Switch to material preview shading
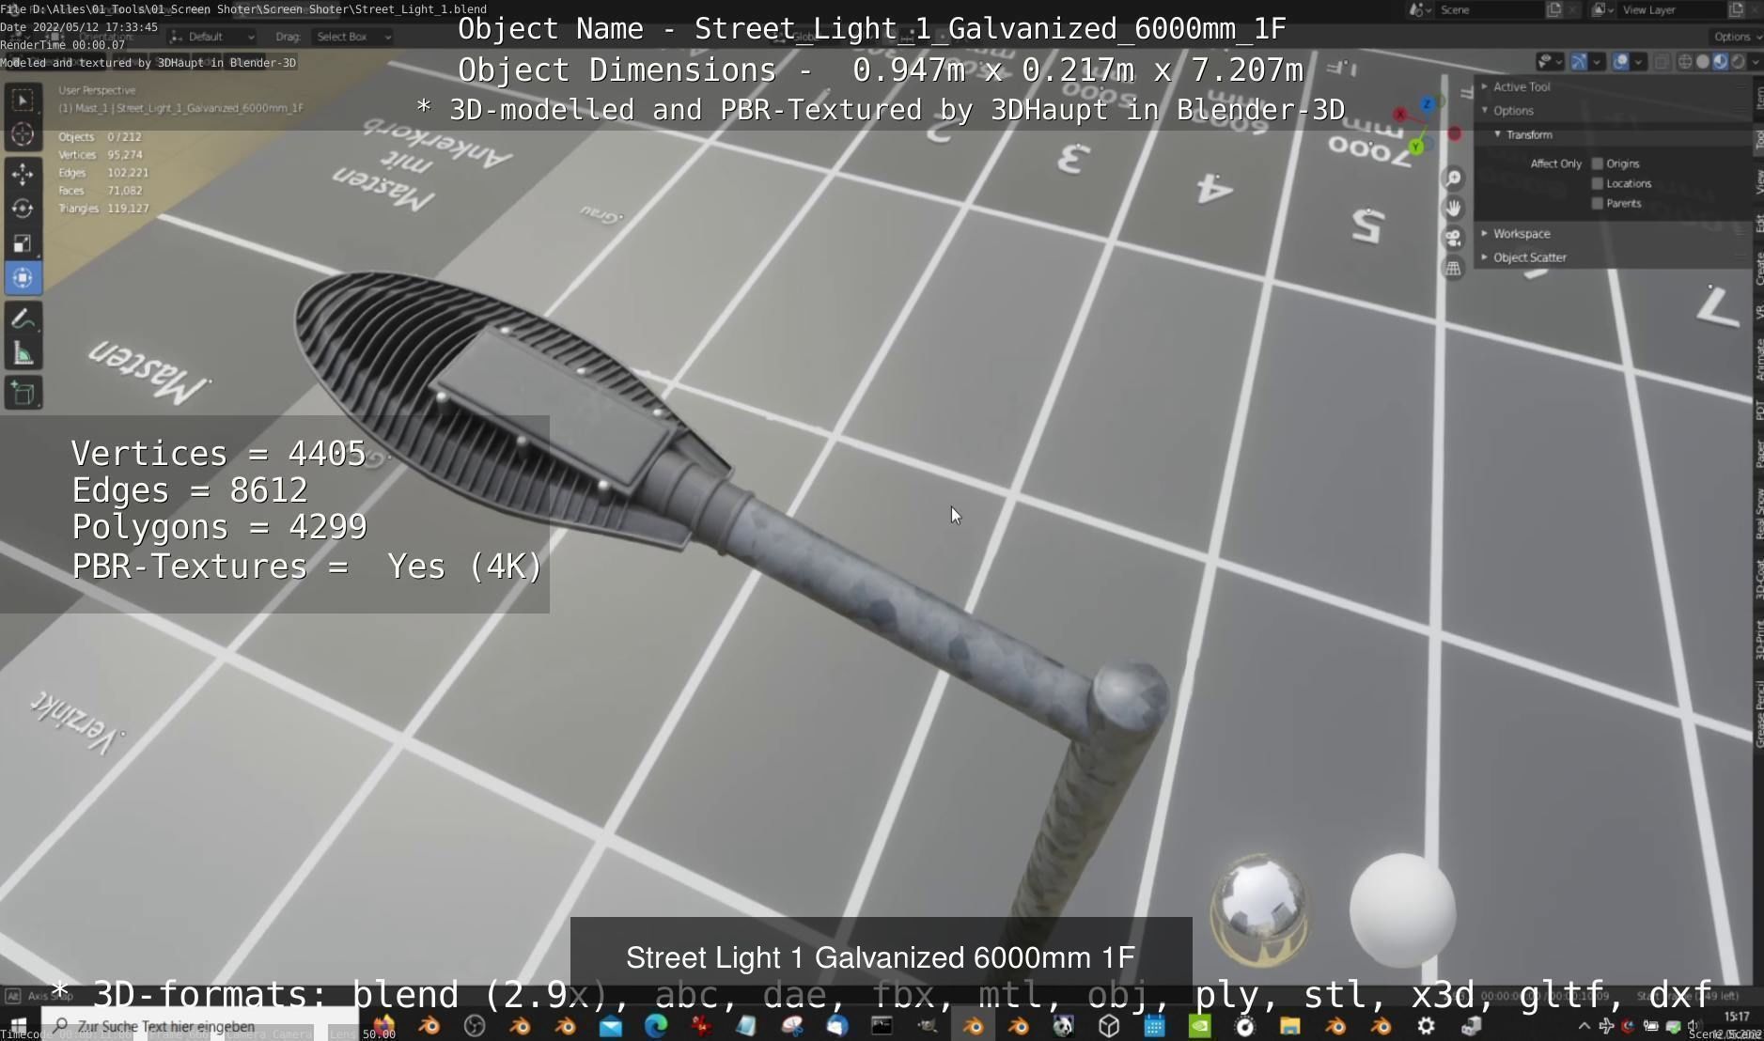1764x1041 pixels. (x=1720, y=61)
